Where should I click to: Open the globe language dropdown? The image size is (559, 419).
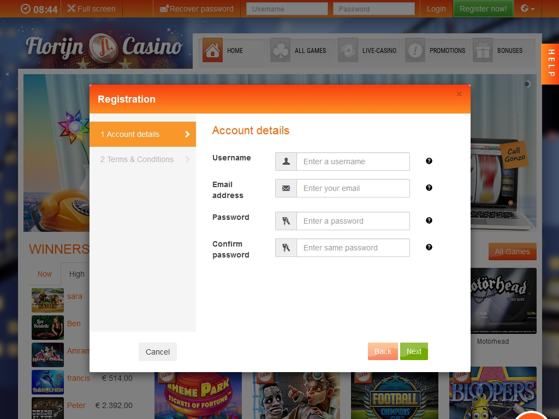tap(527, 9)
